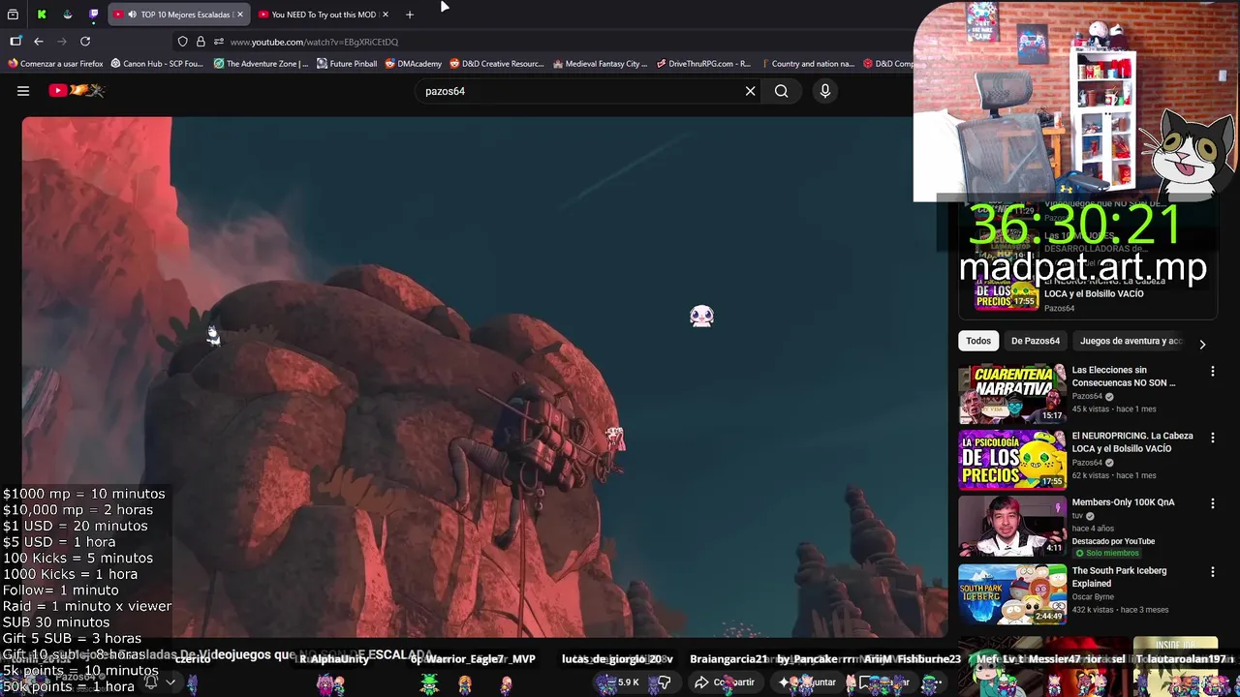Viewport: 1240px width, 697px height.
Task: Open 'El NEUROPRICING' video thumbnail
Action: [x=1012, y=460]
